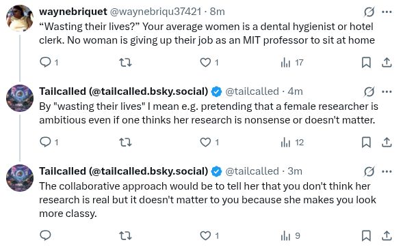Open waynebriquet's profile via display name
The image size is (403, 249).
point(73,12)
